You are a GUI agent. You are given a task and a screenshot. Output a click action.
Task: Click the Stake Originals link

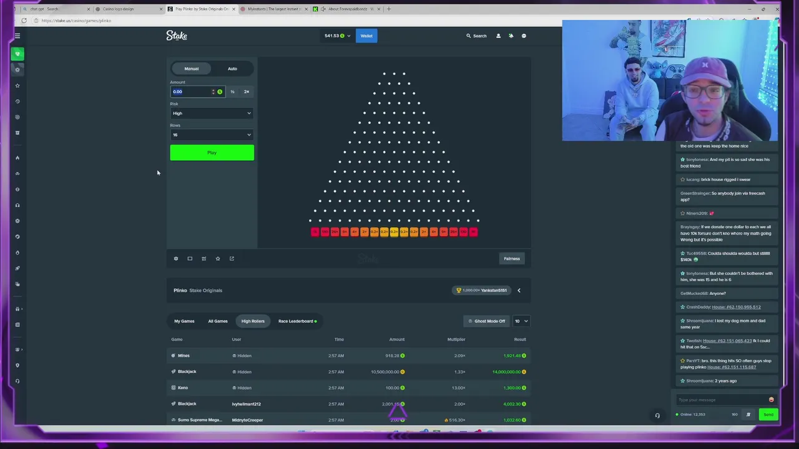coord(206,290)
